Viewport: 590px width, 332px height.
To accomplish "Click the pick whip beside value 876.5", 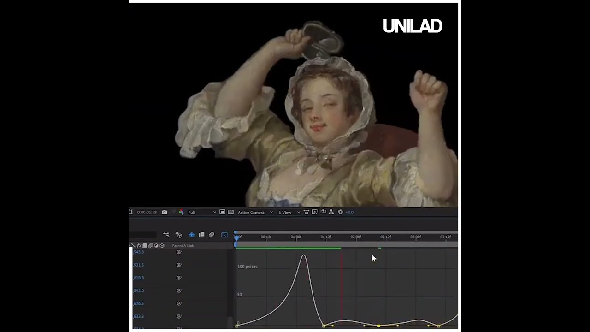I will tap(179, 303).
